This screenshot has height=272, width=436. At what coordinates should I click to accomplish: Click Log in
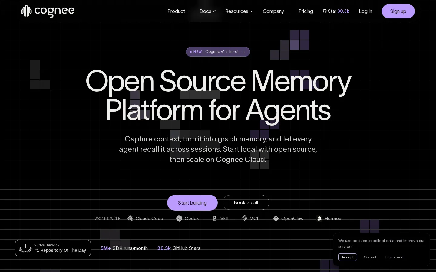coord(365,11)
